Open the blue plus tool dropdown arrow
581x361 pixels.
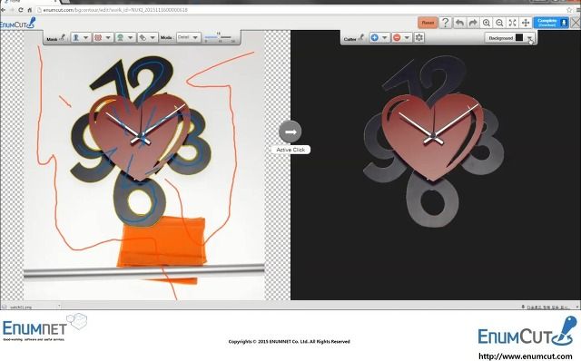[x=385, y=38]
